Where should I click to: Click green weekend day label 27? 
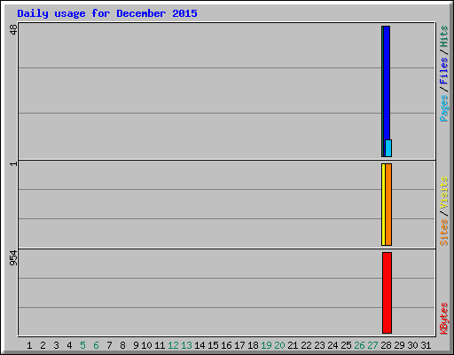pos(372,345)
